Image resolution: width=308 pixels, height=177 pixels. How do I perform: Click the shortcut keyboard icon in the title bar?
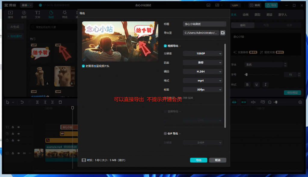[208, 5]
